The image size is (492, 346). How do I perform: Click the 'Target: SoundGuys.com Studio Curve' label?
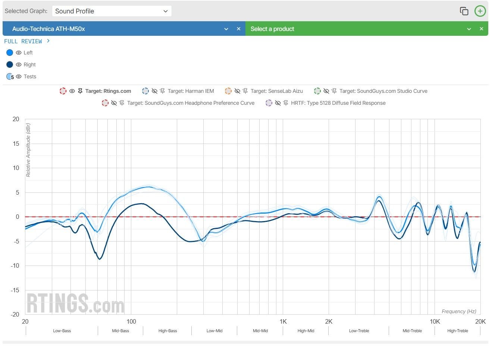[x=383, y=91]
